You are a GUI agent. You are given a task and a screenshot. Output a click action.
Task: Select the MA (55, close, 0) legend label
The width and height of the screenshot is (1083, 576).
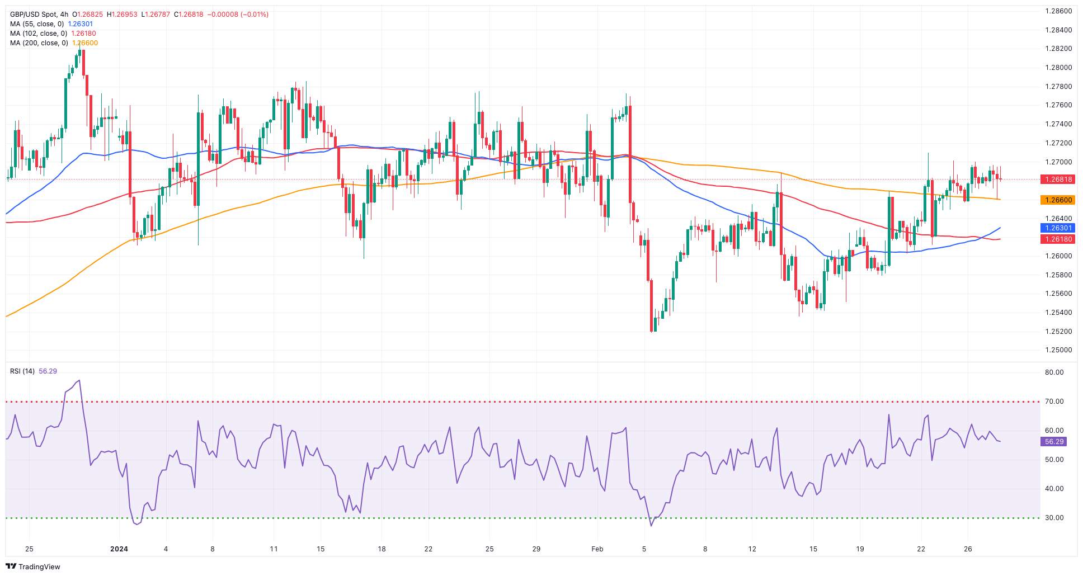click(x=37, y=24)
